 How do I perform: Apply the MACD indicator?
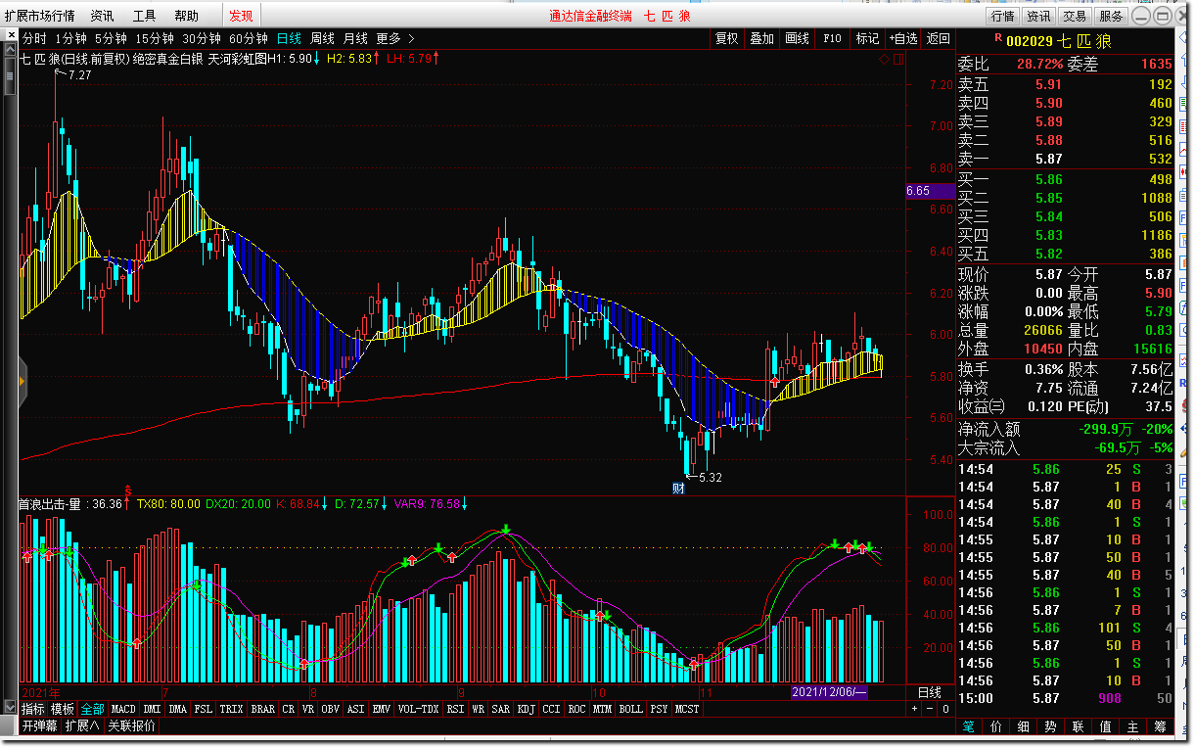123,709
